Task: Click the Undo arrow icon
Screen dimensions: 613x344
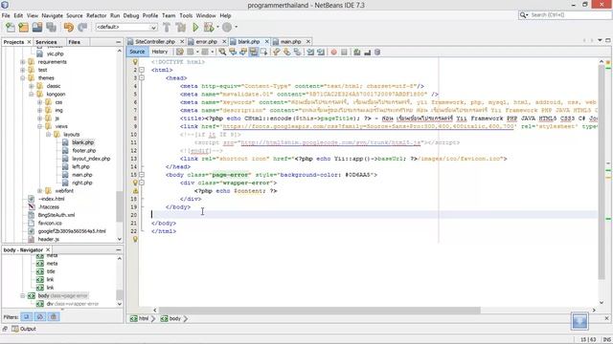Action: (68, 28)
